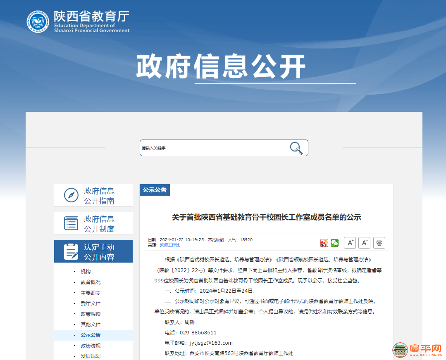Decrease font size with A- button
This screenshot has width=446, height=360.
click(365, 243)
